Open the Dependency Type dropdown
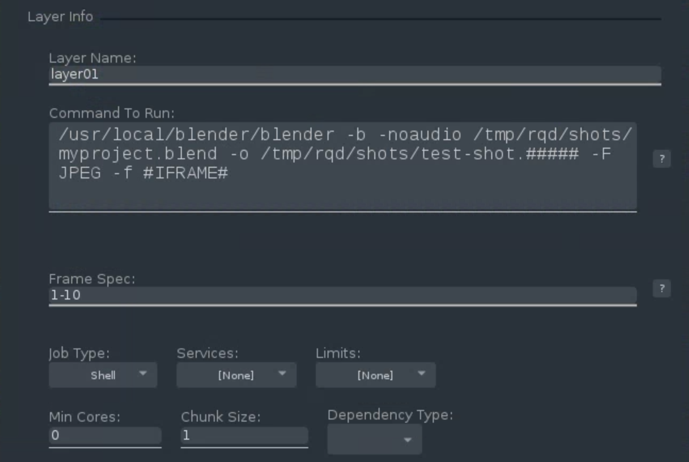 374,439
